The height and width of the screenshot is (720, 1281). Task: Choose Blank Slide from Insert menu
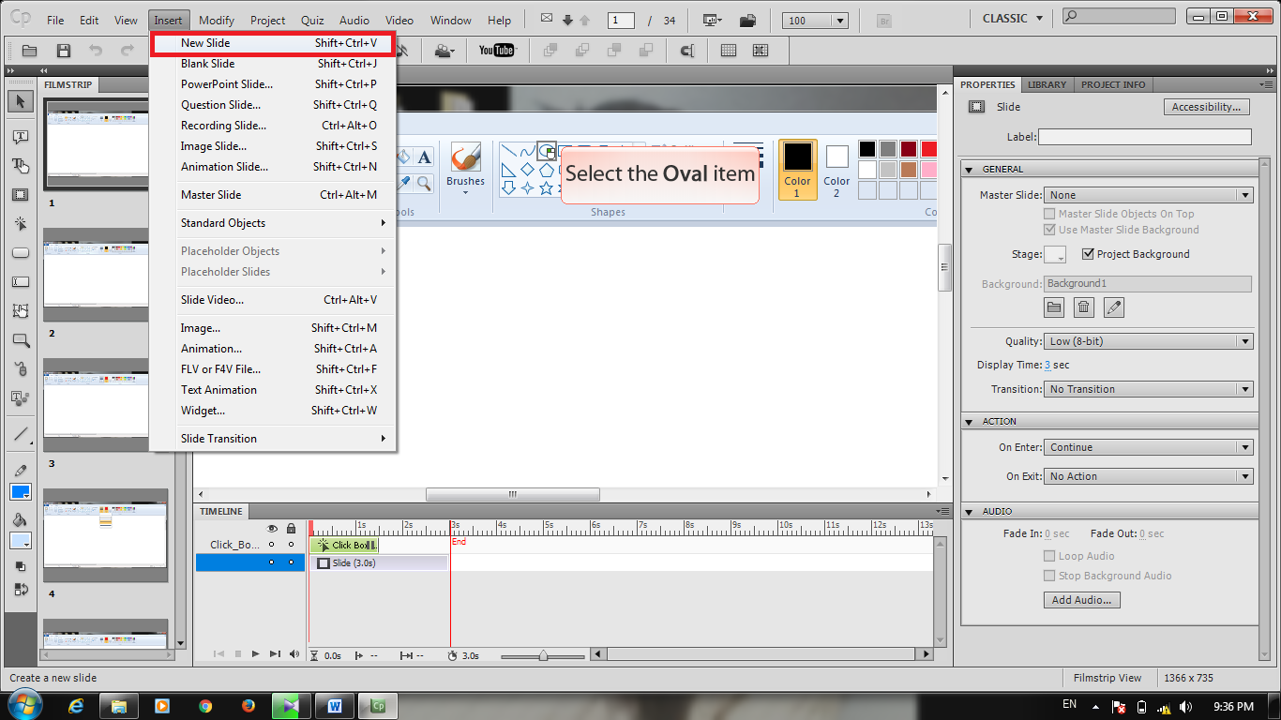click(273, 64)
